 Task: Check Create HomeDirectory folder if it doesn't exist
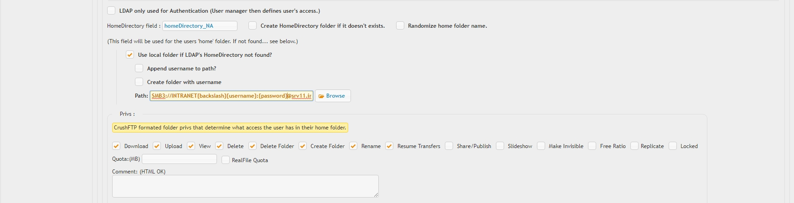pyautogui.click(x=253, y=25)
